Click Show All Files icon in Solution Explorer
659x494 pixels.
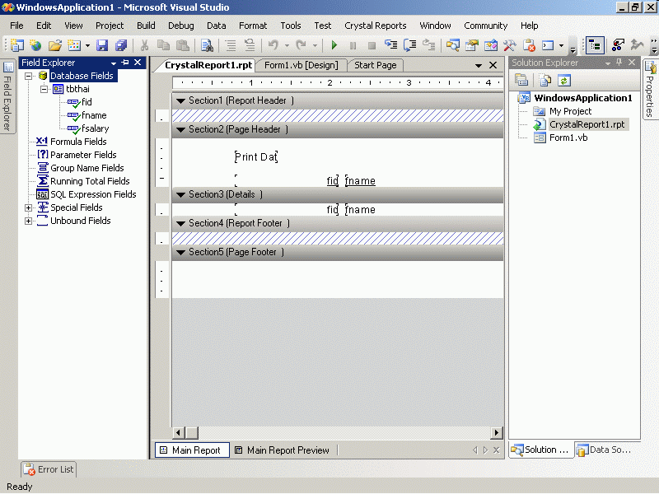(x=544, y=80)
